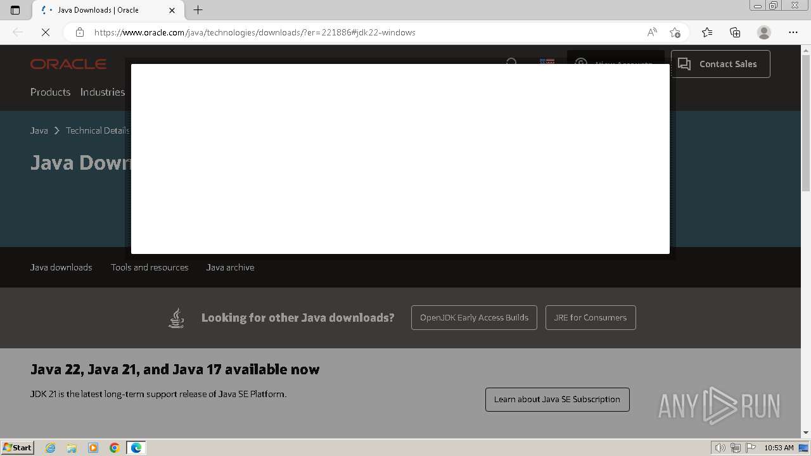The height and width of the screenshot is (456, 811).
Task: Open the Industries menu
Action: 103,92
